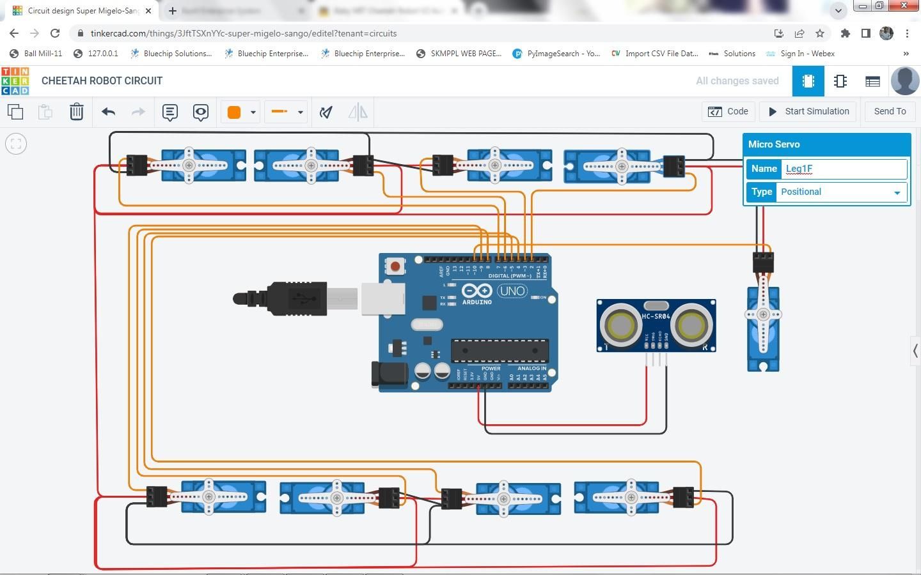Click the Zoom to fit icon

16,144
